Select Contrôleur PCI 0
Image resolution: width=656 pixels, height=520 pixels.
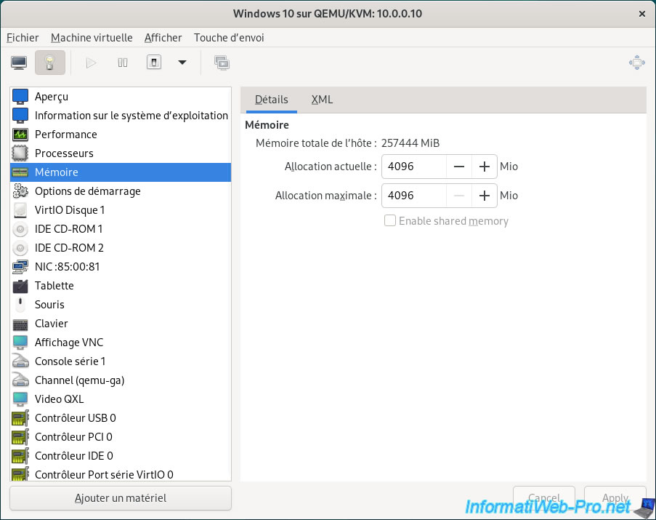click(121, 437)
